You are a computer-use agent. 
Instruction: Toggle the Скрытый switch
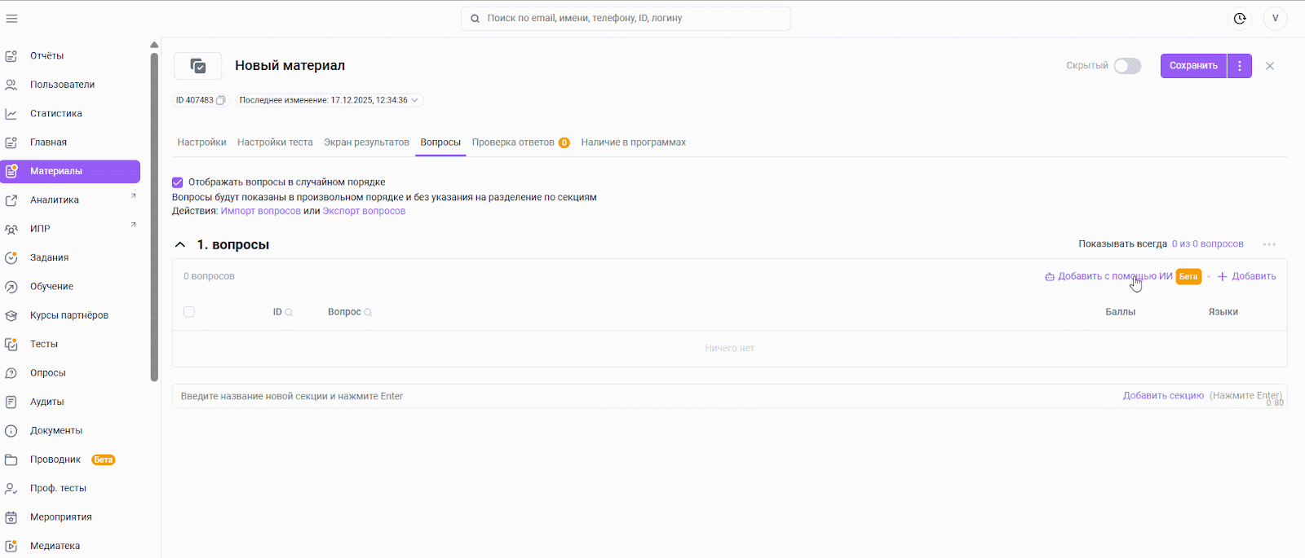1127,66
